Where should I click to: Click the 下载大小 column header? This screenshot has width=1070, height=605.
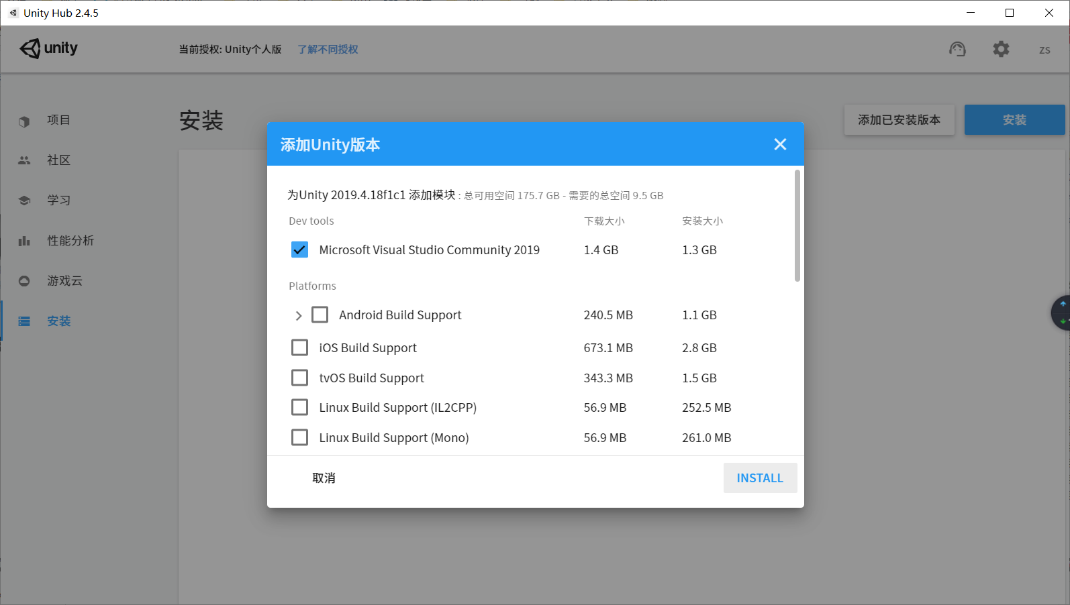(x=604, y=221)
